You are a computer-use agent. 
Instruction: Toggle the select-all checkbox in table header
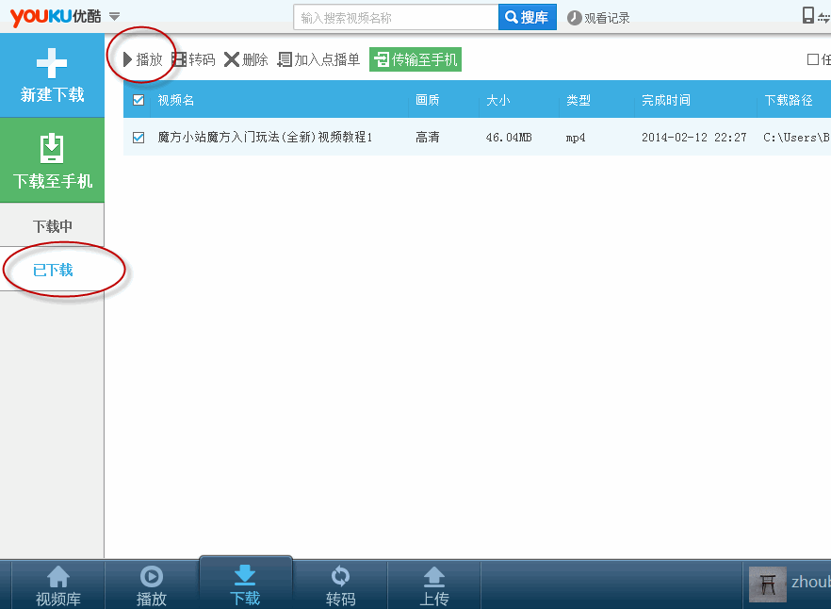138,100
